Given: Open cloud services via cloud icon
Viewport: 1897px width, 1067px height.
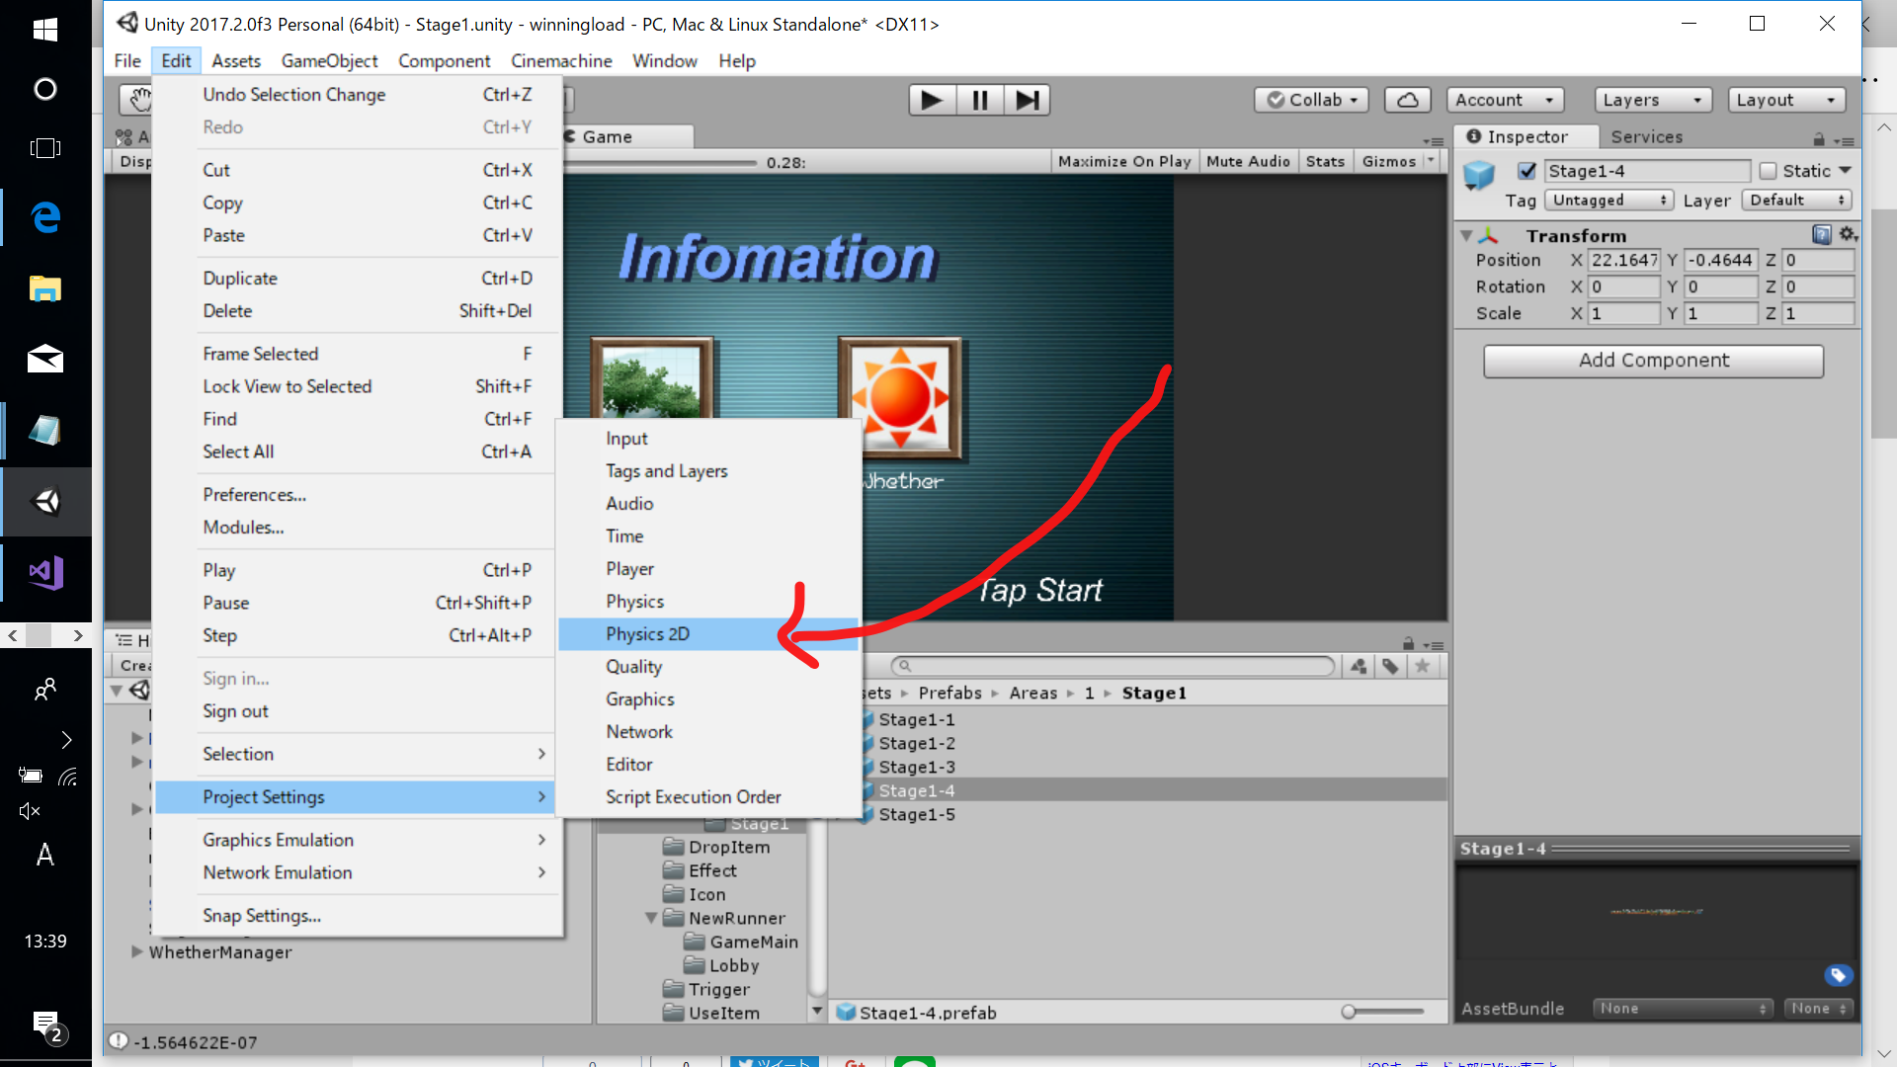Looking at the screenshot, I should (x=1408, y=100).
